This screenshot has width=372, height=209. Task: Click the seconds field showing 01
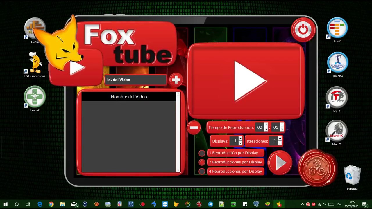(x=276, y=127)
